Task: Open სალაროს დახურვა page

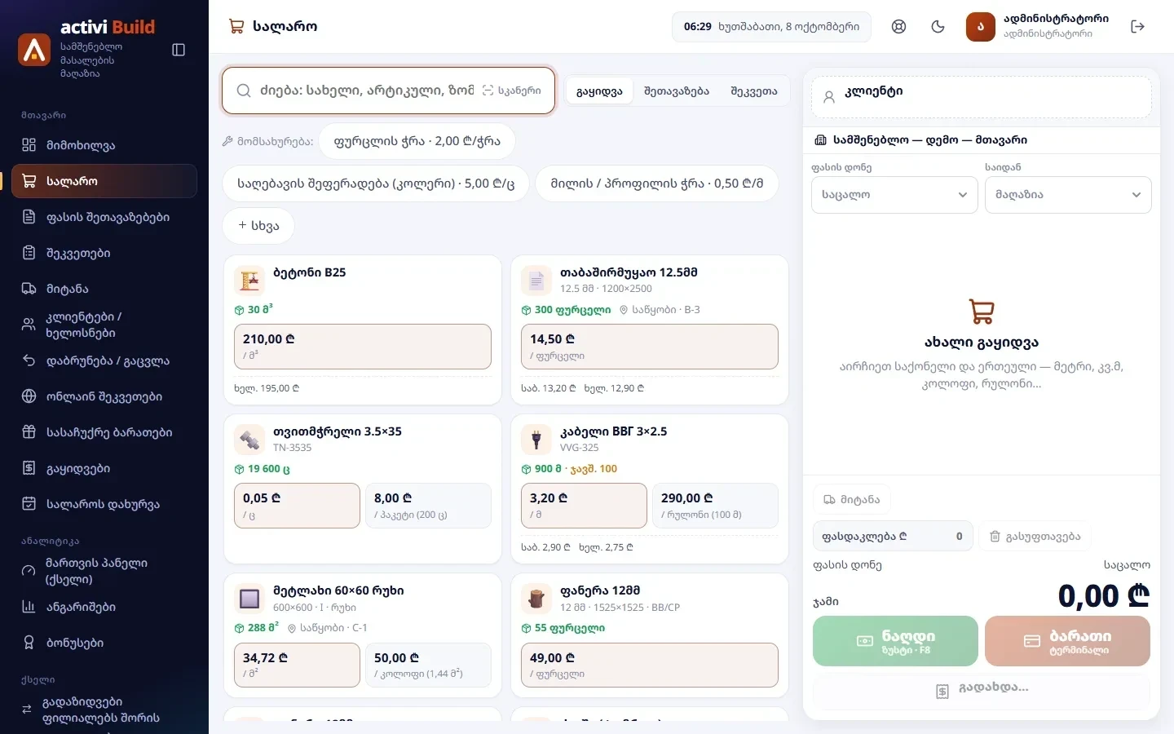Action: tap(104, 504)
